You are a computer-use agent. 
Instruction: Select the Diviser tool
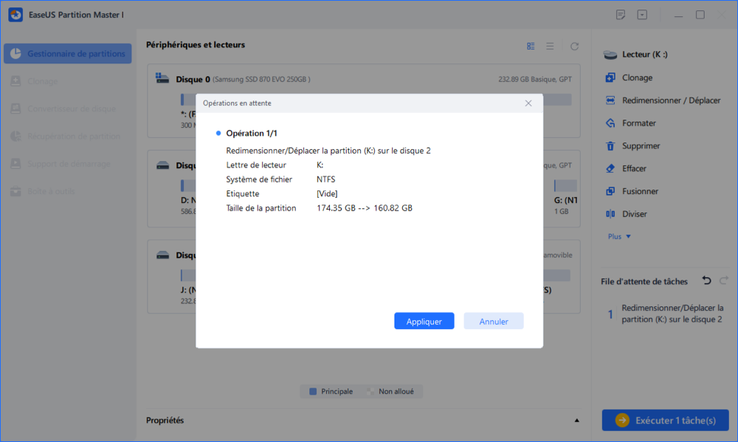click(635, 214)
